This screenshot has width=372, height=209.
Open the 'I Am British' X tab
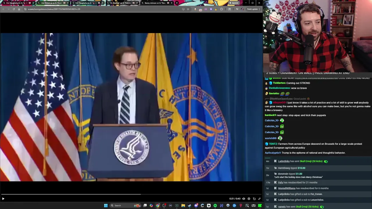pos(53,3)
